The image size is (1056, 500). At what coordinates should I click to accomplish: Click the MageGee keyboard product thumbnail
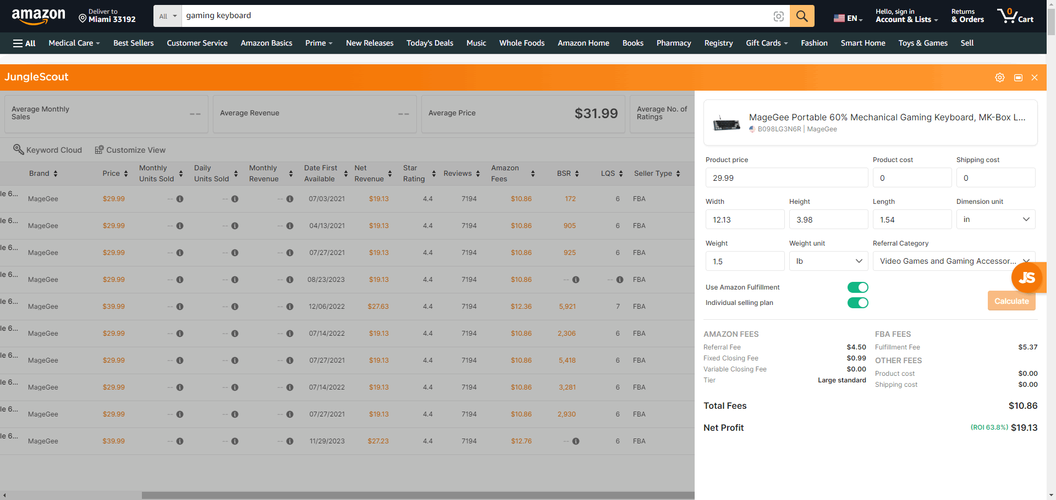click(727, 123)
